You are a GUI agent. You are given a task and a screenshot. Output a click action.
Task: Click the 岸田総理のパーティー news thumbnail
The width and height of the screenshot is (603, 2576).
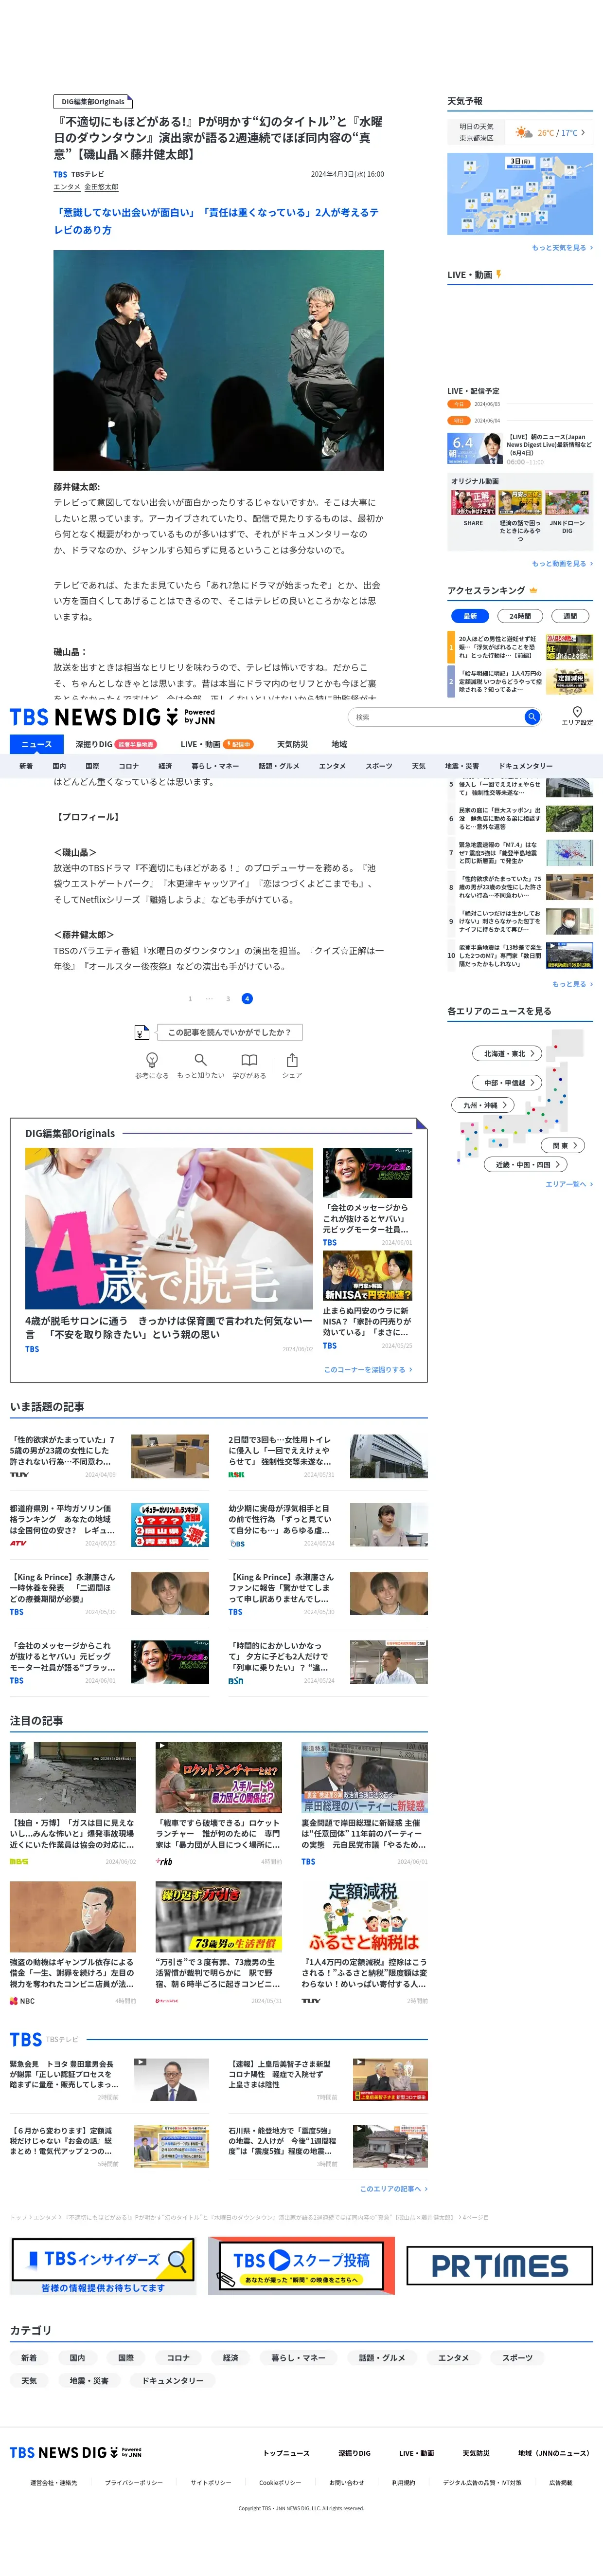pyautogui.click(x=364, y=1778)
